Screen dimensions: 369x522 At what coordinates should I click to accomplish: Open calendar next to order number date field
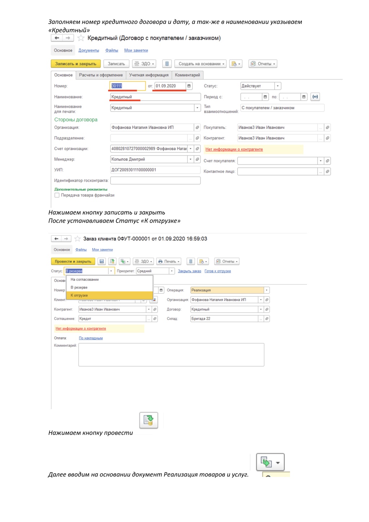(161, 290)
